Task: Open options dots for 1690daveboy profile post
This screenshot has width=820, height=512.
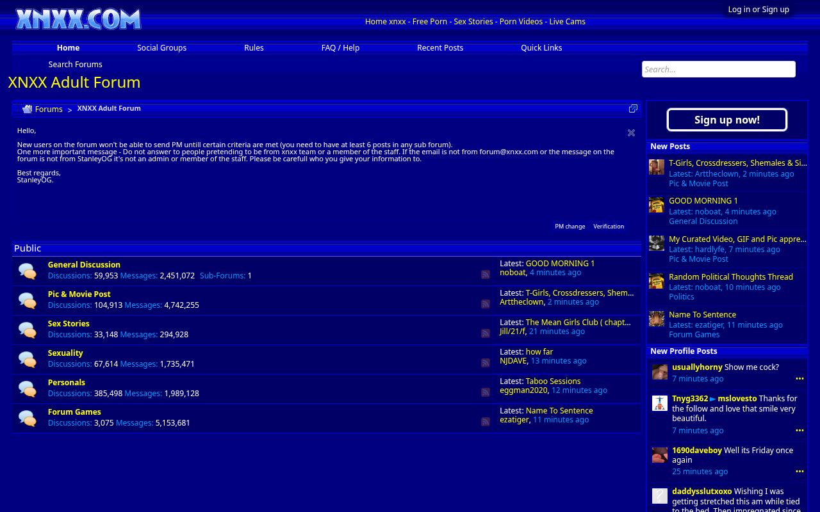Action: 799,471
